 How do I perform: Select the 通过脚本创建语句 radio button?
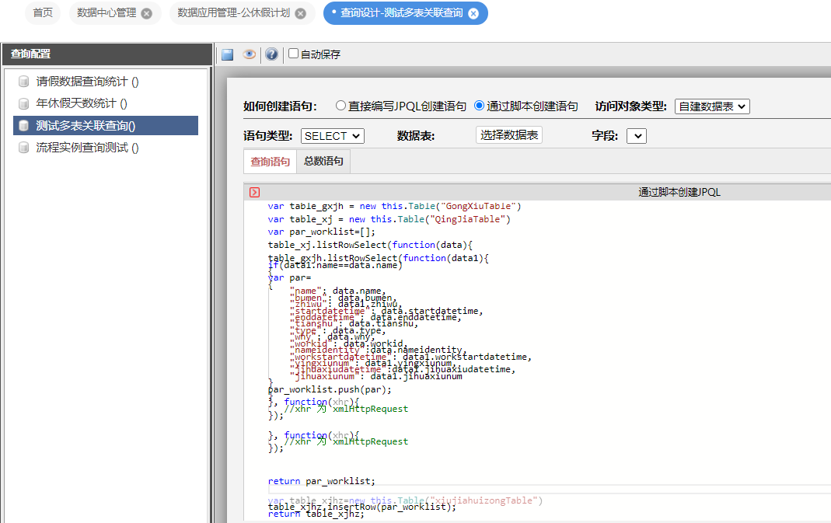tap(479, 106)
